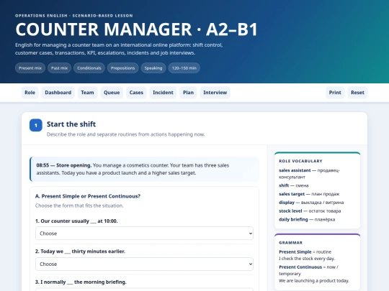This screenshot has width=389, height=291.
Task: Open dropdown for 'Today we thirty minutes earlier'
Action: click(144, 264)
